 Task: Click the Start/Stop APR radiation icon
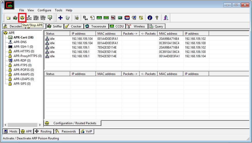coord(22,18)
